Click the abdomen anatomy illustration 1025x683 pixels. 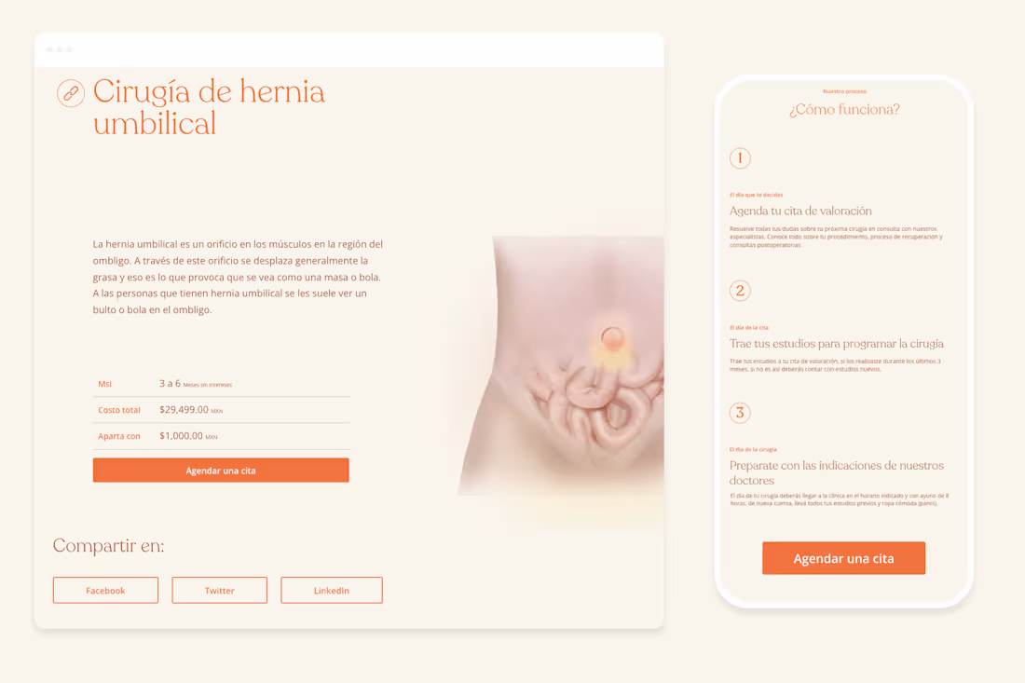562,366
